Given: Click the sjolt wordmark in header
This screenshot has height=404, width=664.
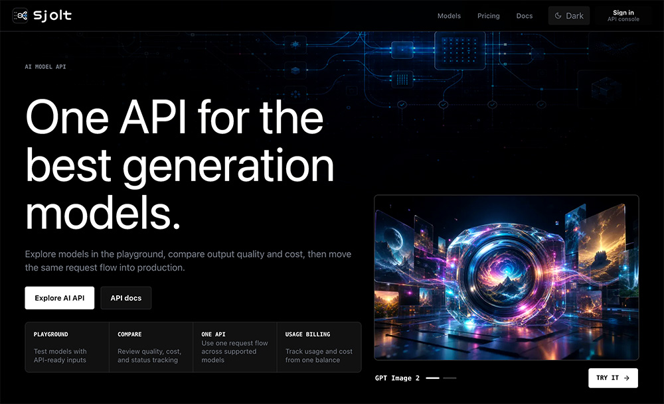Looking at the screenshot, I should click(x=52, y=16).
